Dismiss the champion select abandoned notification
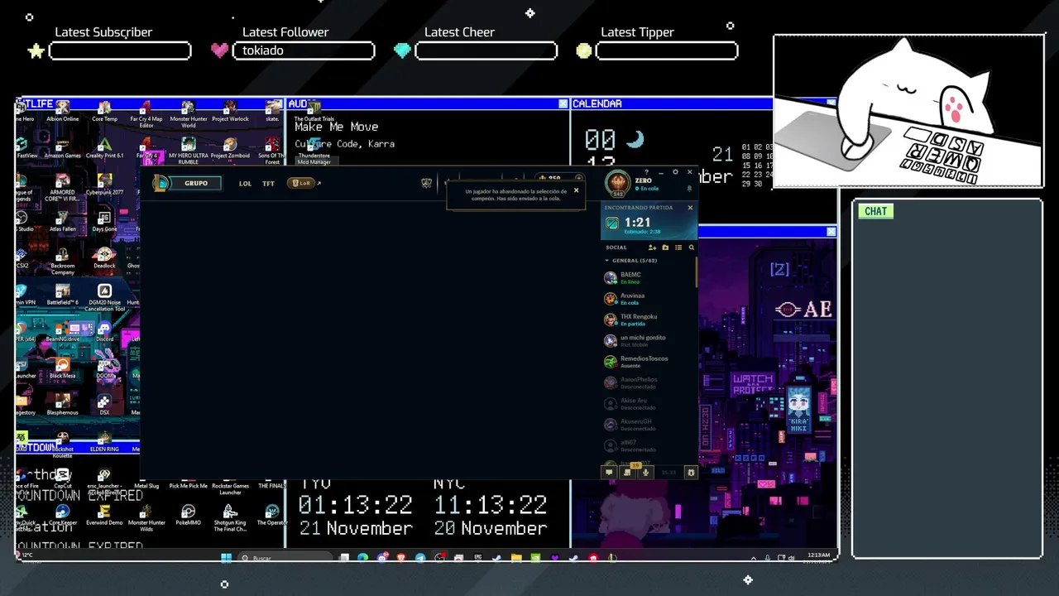The height and width of the screenshot is (596, 1059). pyautogui.click(x=576, y=190)
